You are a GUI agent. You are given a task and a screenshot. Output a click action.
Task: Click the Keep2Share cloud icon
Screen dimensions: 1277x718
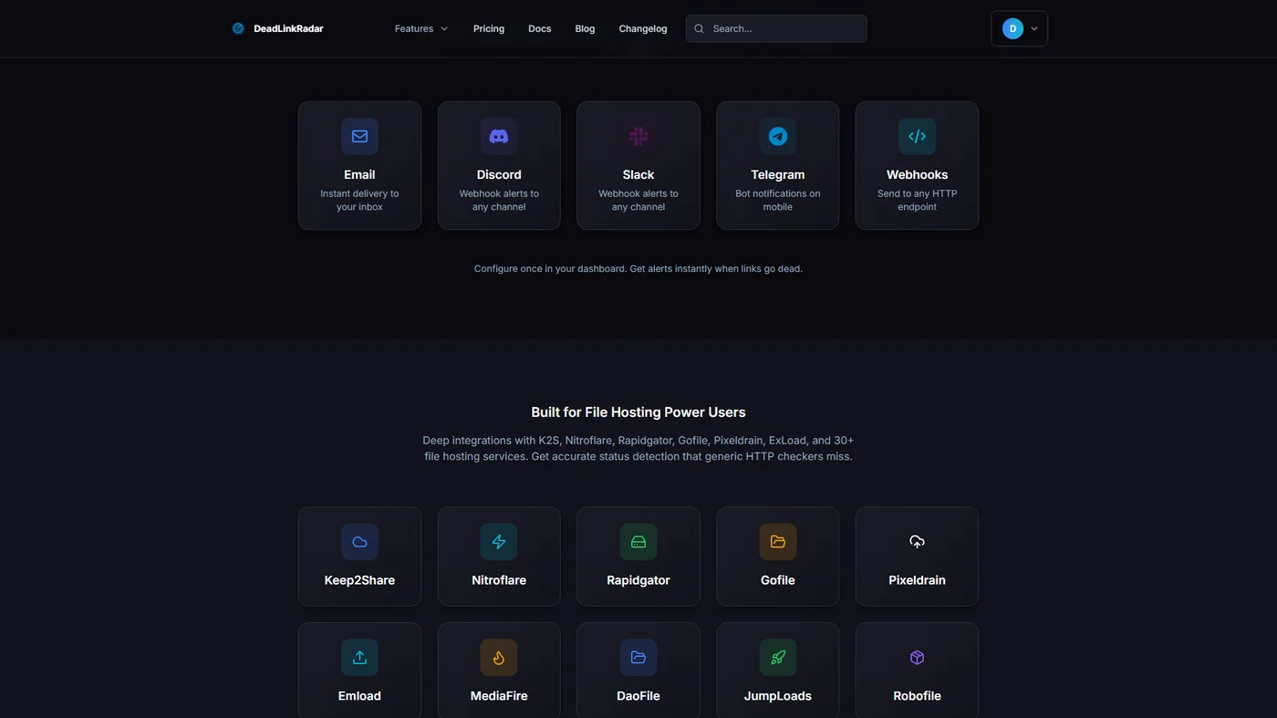(359, 542)
